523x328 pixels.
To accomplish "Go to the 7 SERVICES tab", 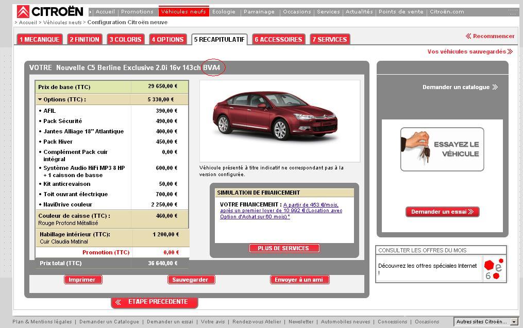I will click(x=330, y=39).
